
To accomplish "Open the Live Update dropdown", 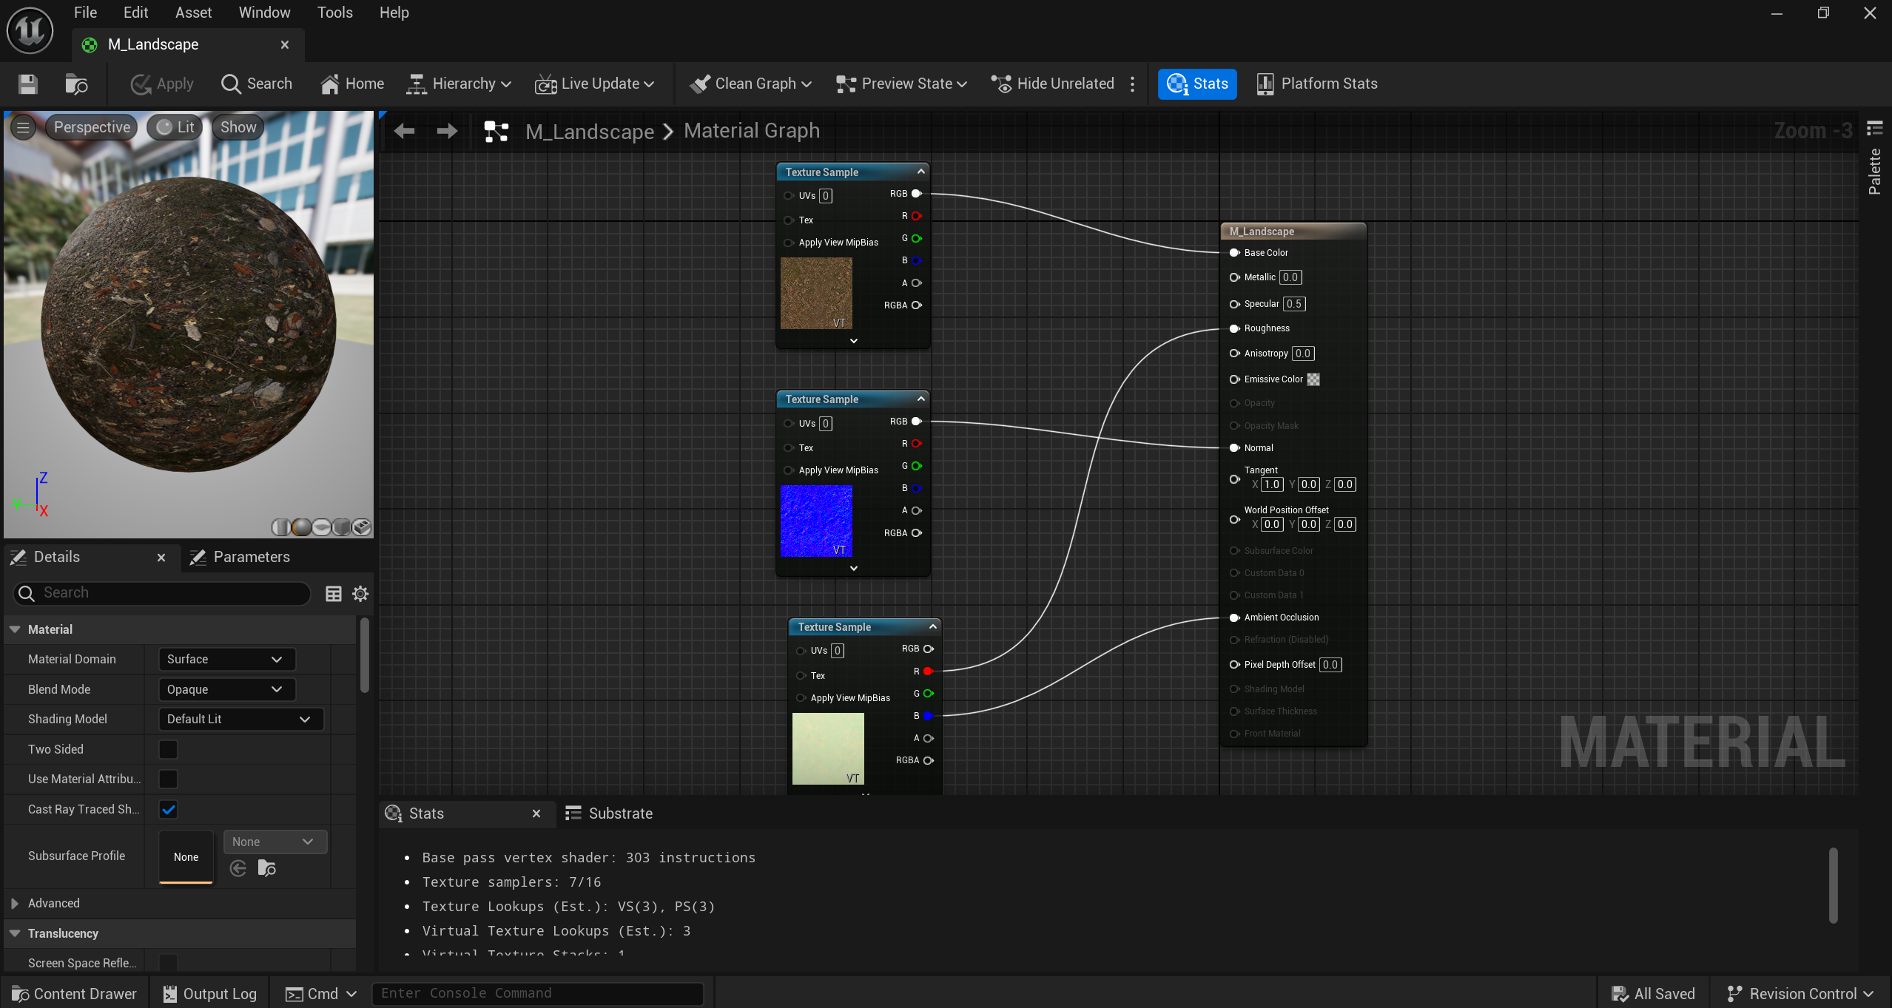I will [x=595, y=84].
